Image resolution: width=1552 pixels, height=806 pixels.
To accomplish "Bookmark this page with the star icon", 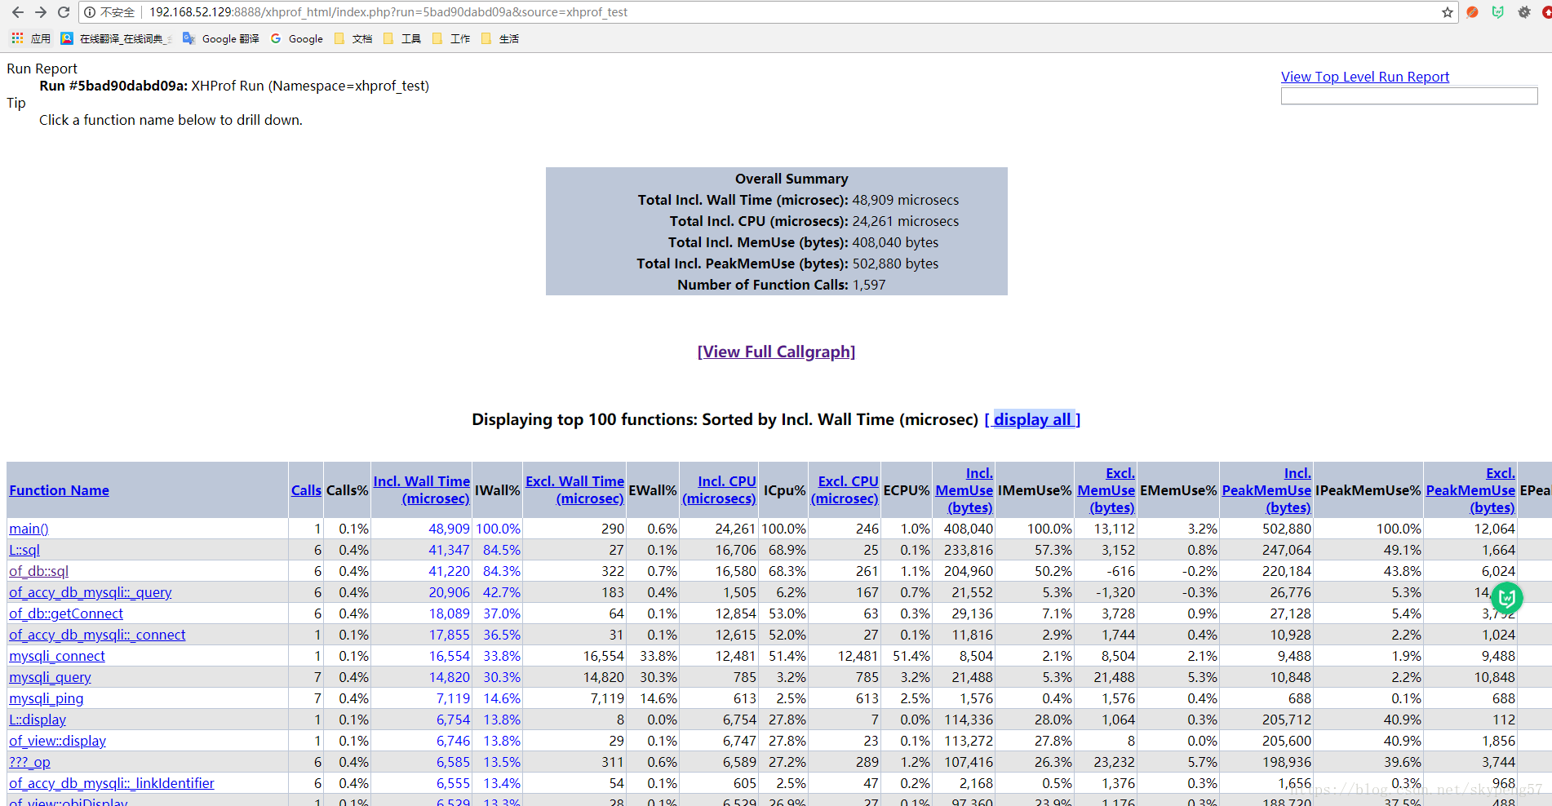I will coord(1448,12).
